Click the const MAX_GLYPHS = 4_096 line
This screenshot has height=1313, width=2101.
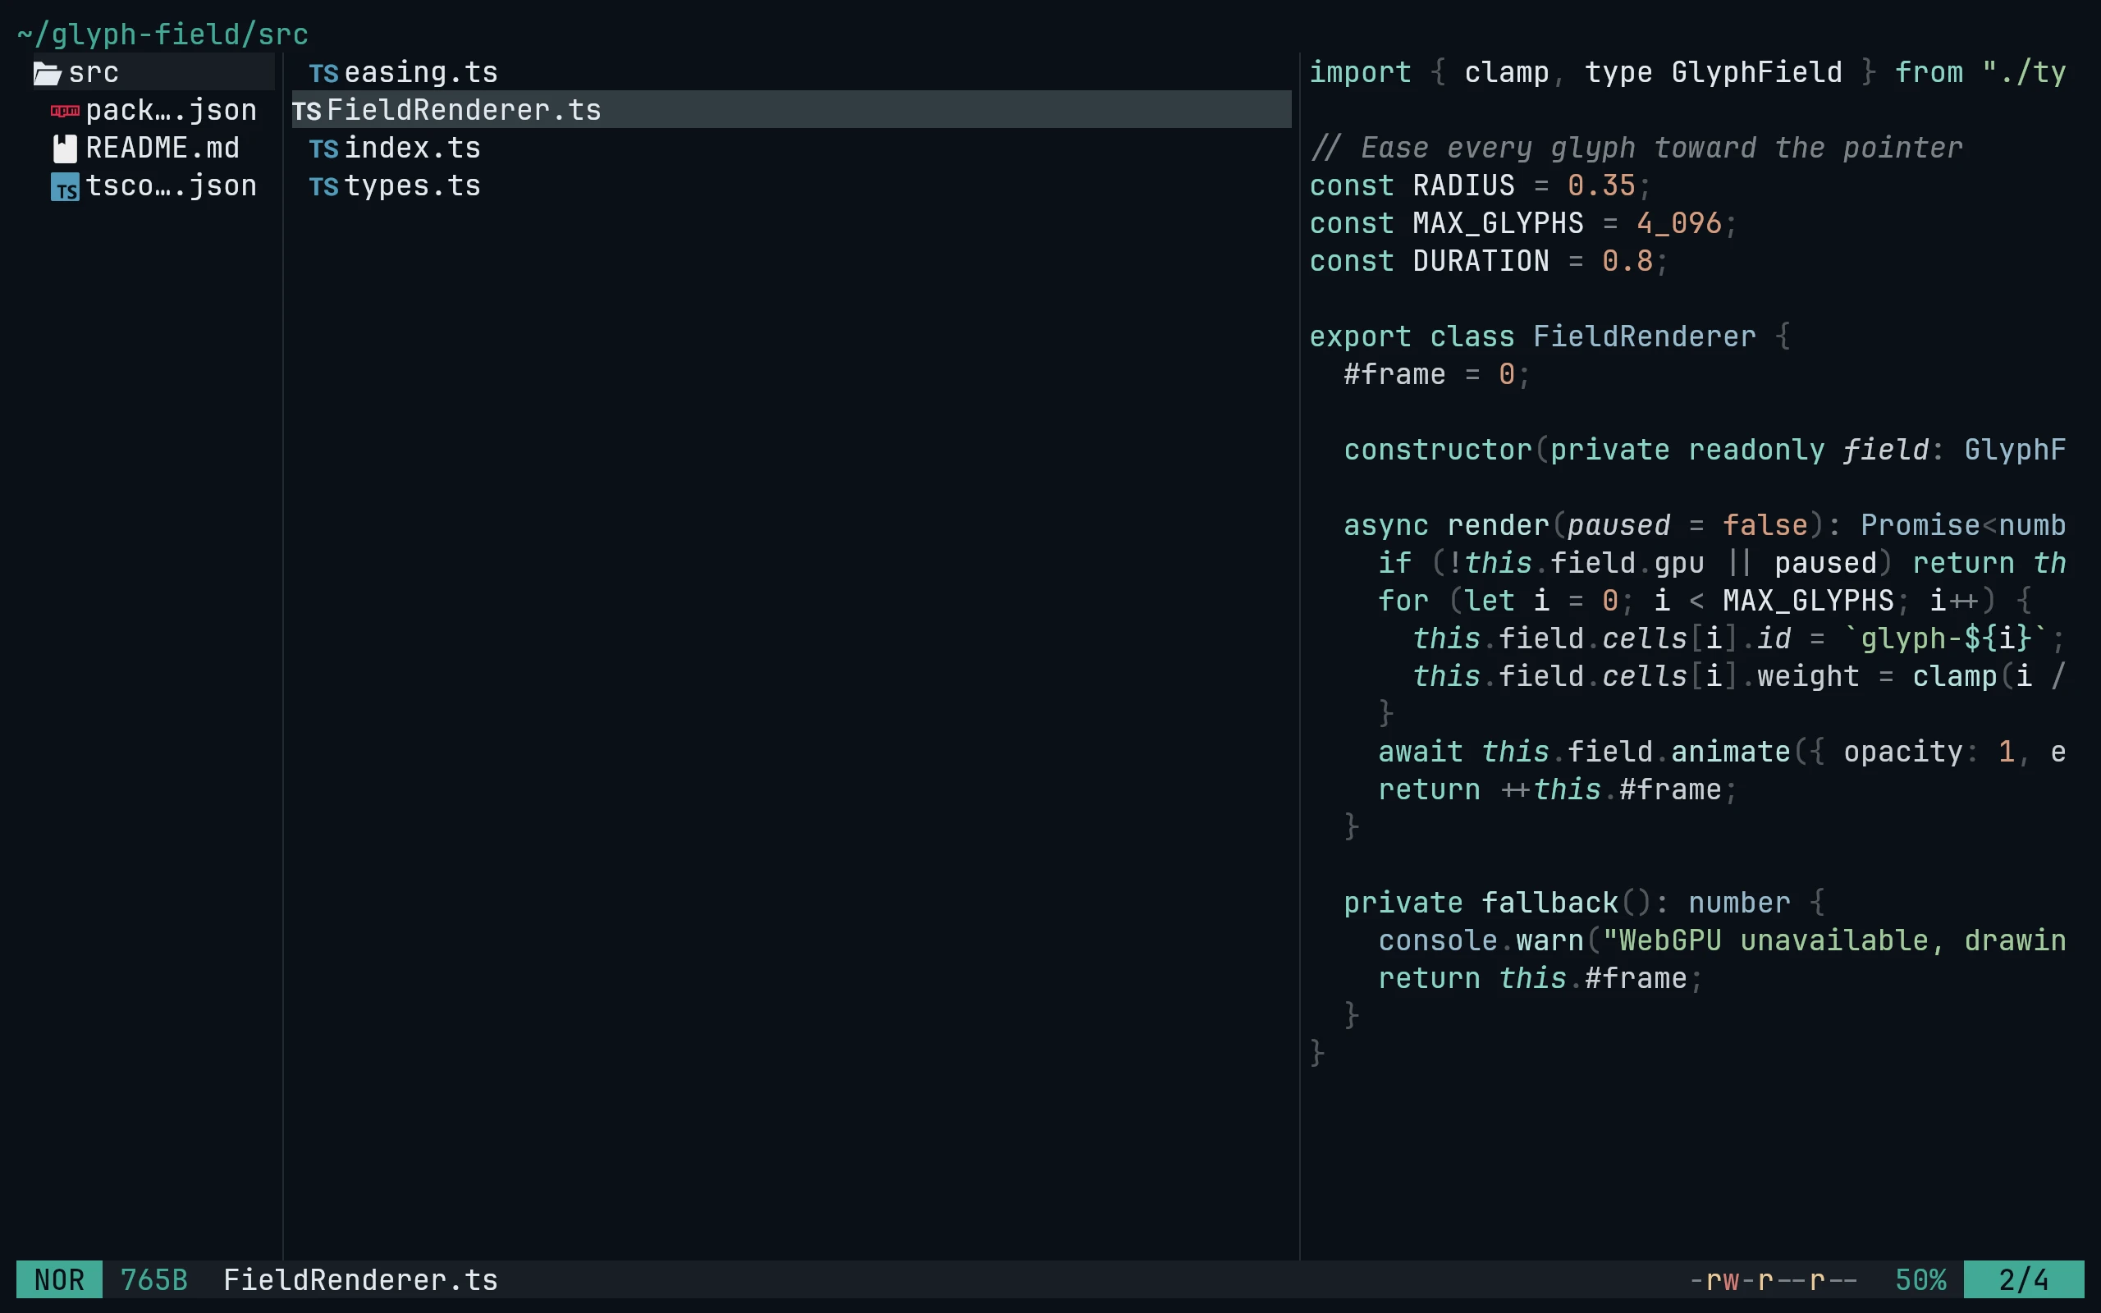click(1522, 223)
